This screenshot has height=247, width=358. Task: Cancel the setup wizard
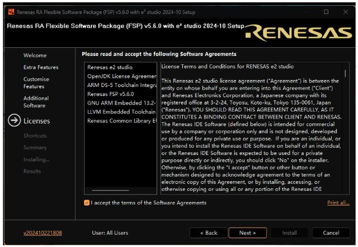(x=331, y=233)
